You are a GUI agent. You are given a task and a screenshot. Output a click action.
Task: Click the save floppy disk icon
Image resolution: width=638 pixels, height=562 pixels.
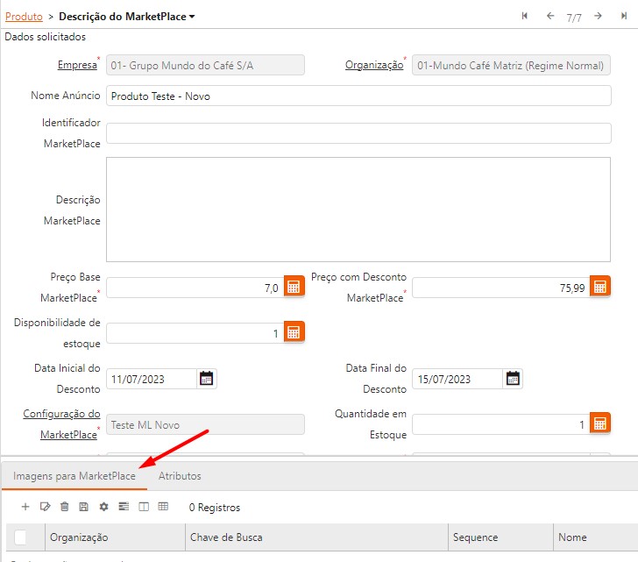pos(84,507)
